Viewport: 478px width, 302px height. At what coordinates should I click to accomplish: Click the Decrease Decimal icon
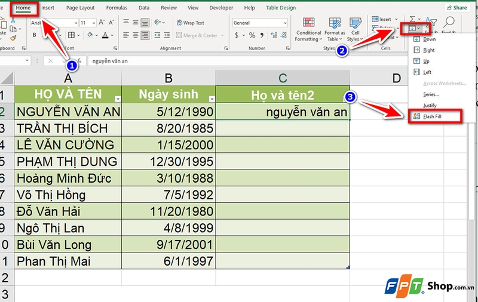click(x=284, y=35)
